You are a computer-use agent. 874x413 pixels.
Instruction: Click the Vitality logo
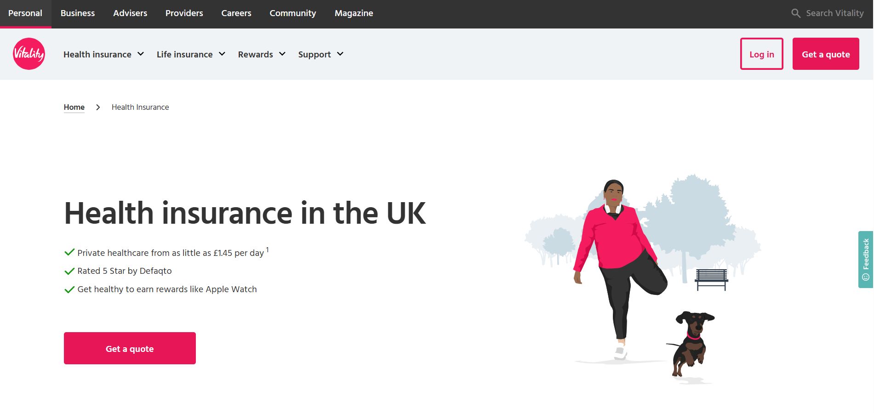coord(29,54)
